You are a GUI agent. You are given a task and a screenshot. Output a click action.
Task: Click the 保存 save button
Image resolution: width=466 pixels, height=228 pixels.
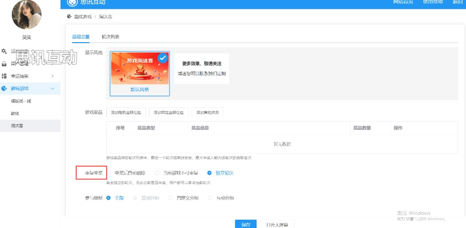pos(246,224)
